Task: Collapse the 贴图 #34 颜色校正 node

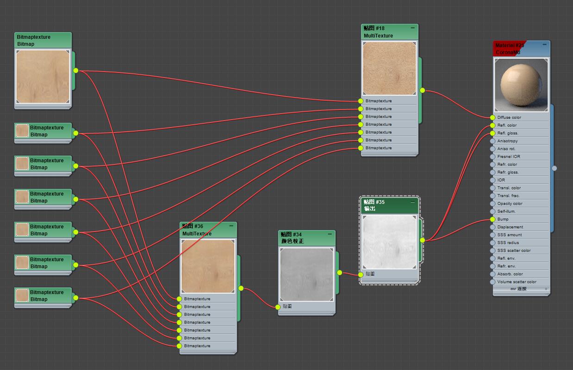Action: coord(330,234)
